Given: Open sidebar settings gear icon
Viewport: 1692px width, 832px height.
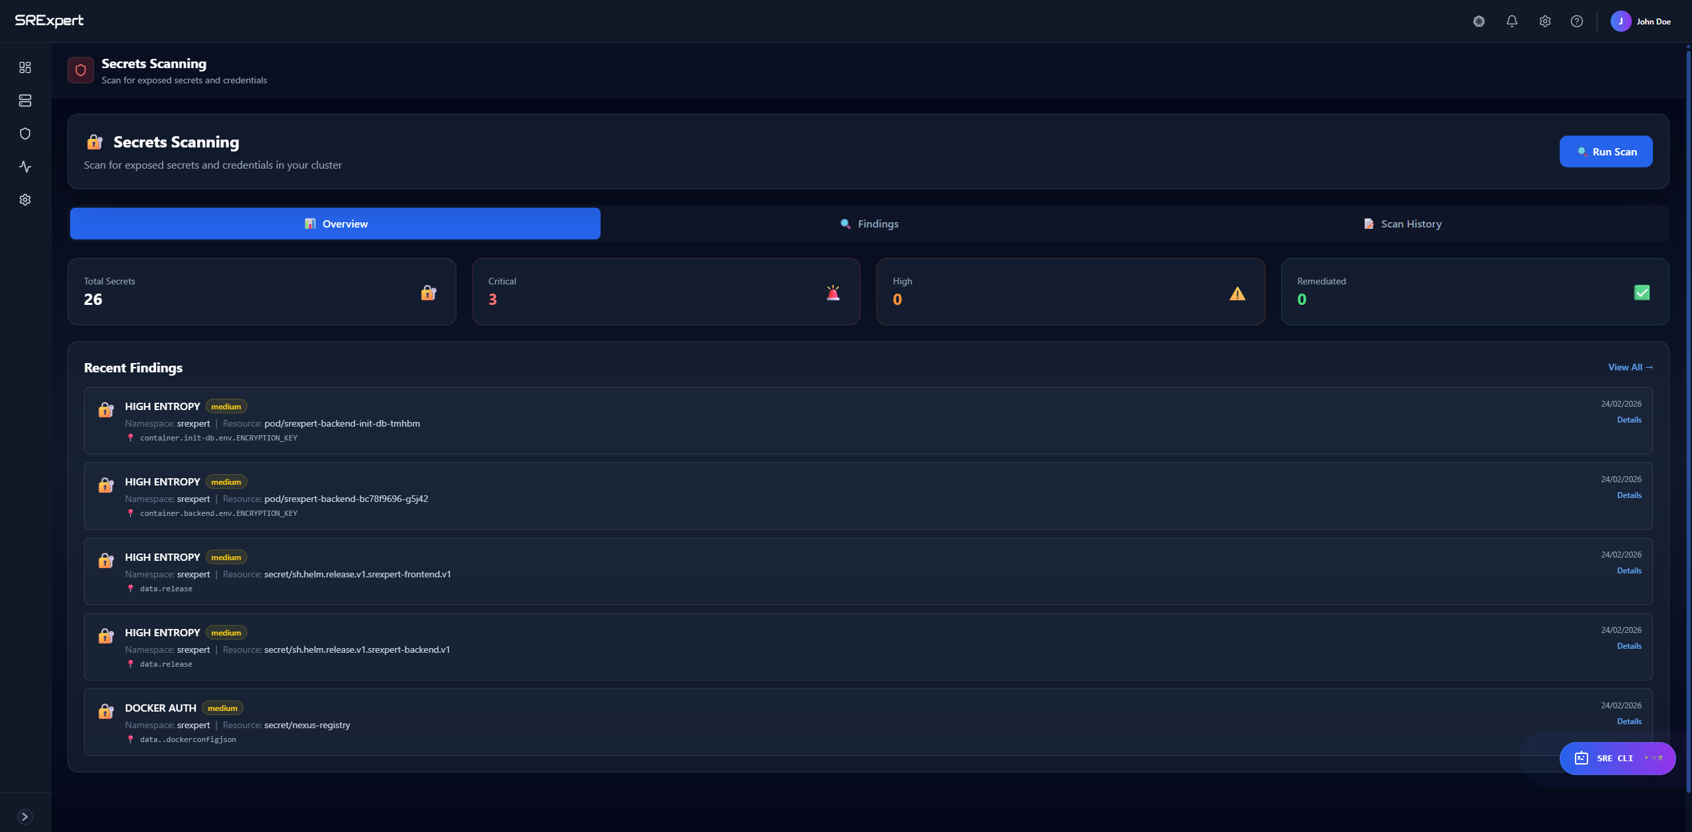Looking at the screenshot, I should tap(24, 199).
